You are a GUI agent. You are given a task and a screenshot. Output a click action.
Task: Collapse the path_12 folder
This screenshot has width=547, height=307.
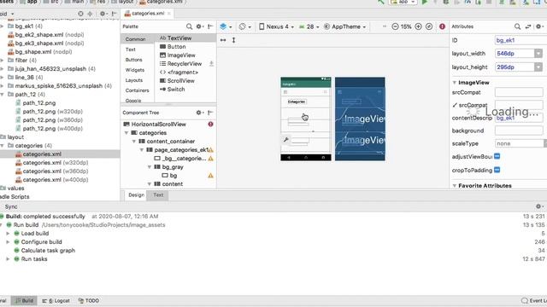click(3, 95)
